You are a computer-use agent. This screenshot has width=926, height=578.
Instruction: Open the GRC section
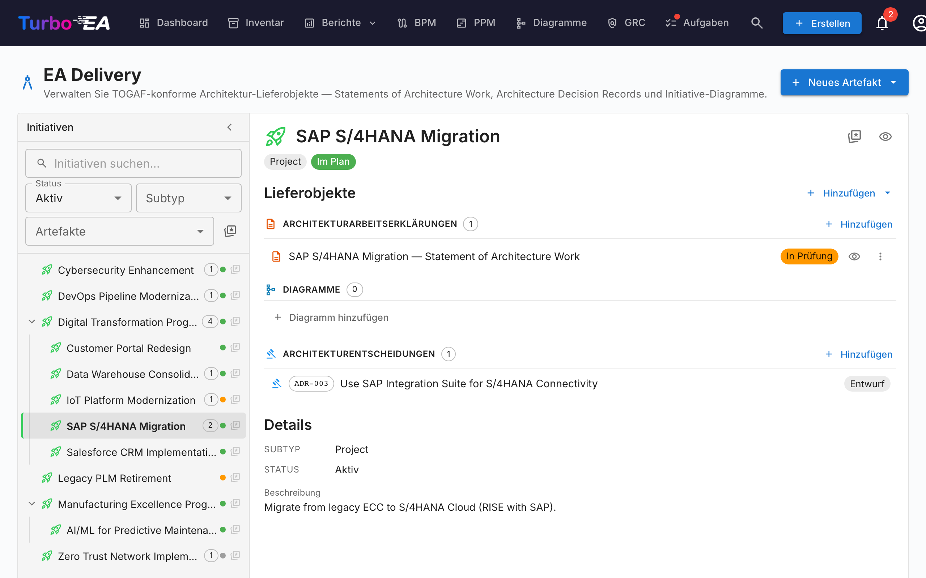click(626, 23)
